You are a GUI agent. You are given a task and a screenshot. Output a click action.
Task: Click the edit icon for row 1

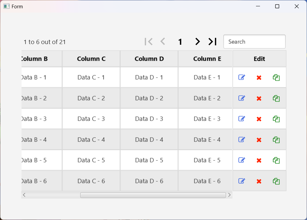242,77
